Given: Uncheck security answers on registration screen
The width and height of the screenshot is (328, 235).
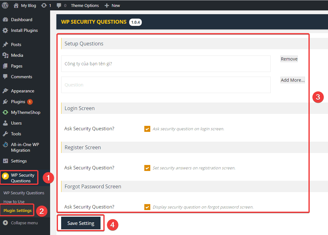Looking at the screenshot, I should [147, 168].
